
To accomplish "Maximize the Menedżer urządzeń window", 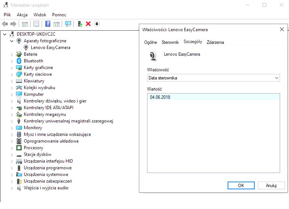I will 265,5.
